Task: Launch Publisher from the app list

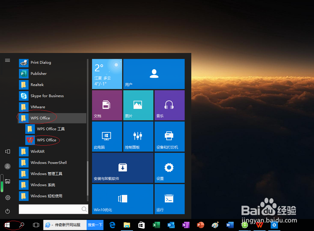Action: click(x=52, y=74)
